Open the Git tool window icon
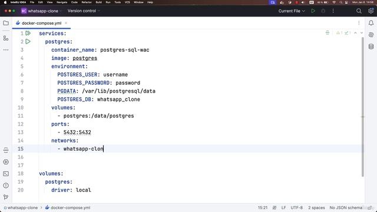This screenshot has height=212, width=377. tap(6, 197)
